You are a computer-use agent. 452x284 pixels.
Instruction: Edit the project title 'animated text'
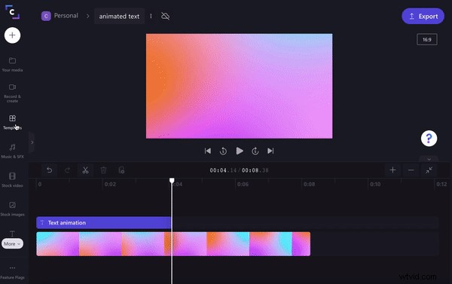pos(119,17)
